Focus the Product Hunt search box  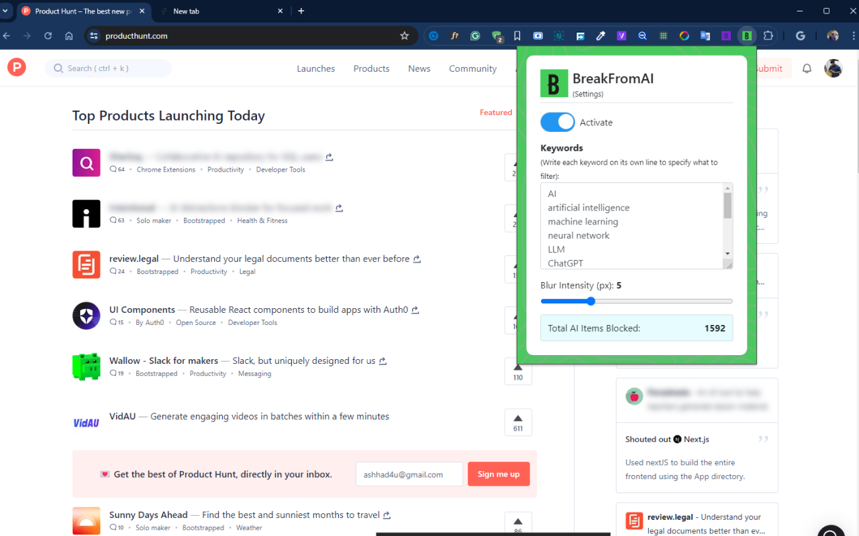[x=108, y=68]
